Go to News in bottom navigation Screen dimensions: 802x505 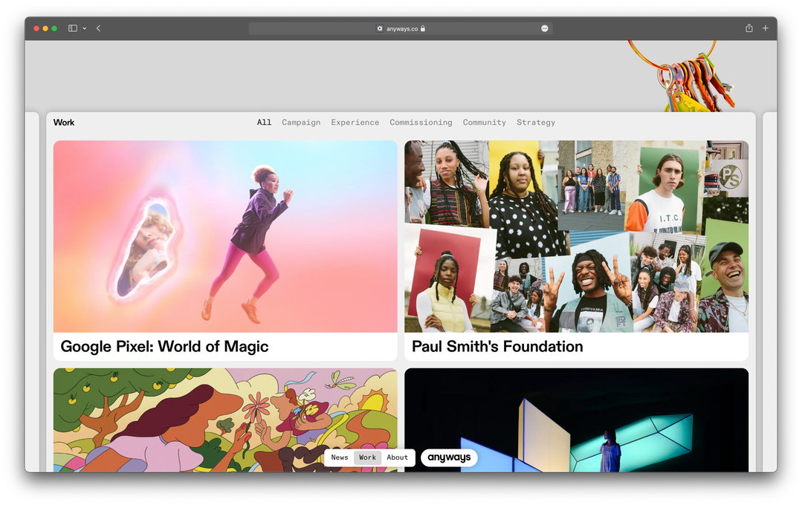pyautogui.click(x=340, y=457)
